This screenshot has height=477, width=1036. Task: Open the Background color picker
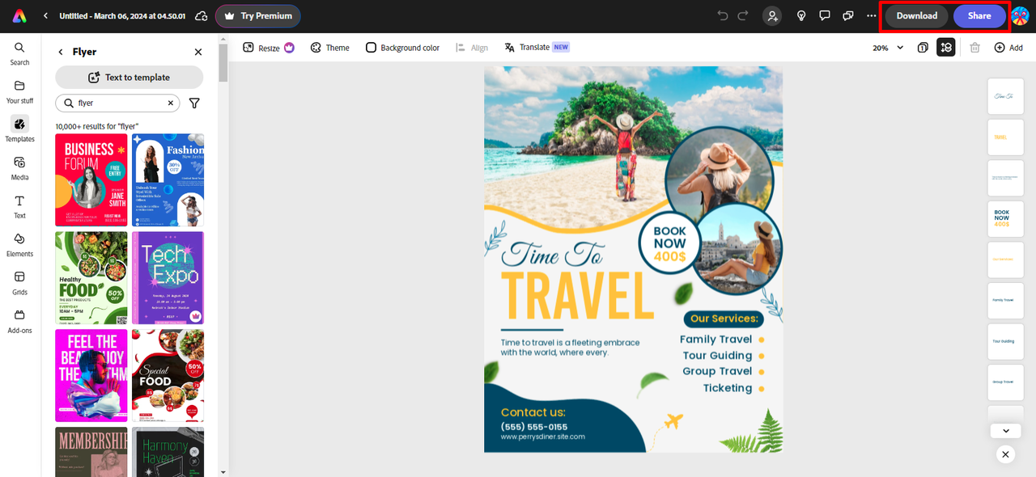point(402,48)
